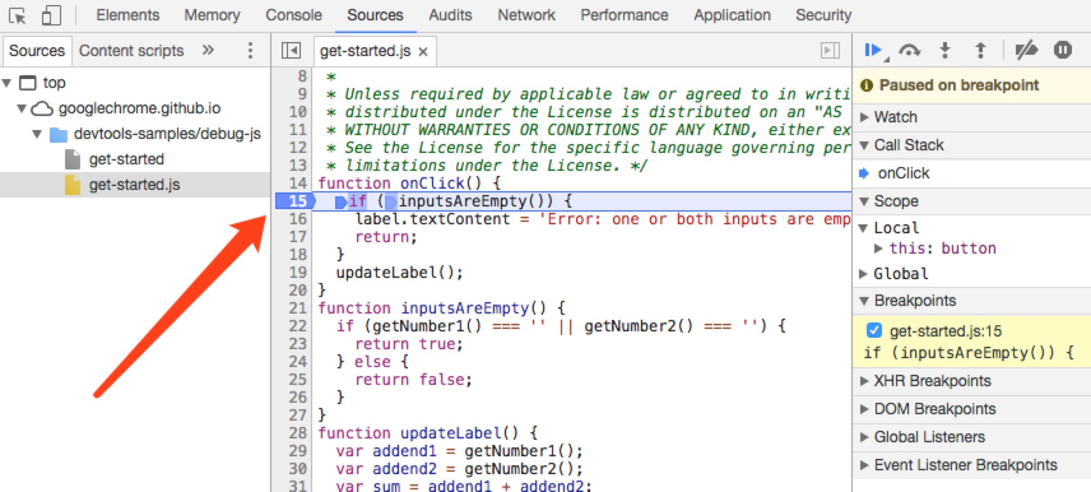This screenshot has height=492, width=1091.
Task: Click 'return true;' on line 23
Action: (x=409, y=344)
